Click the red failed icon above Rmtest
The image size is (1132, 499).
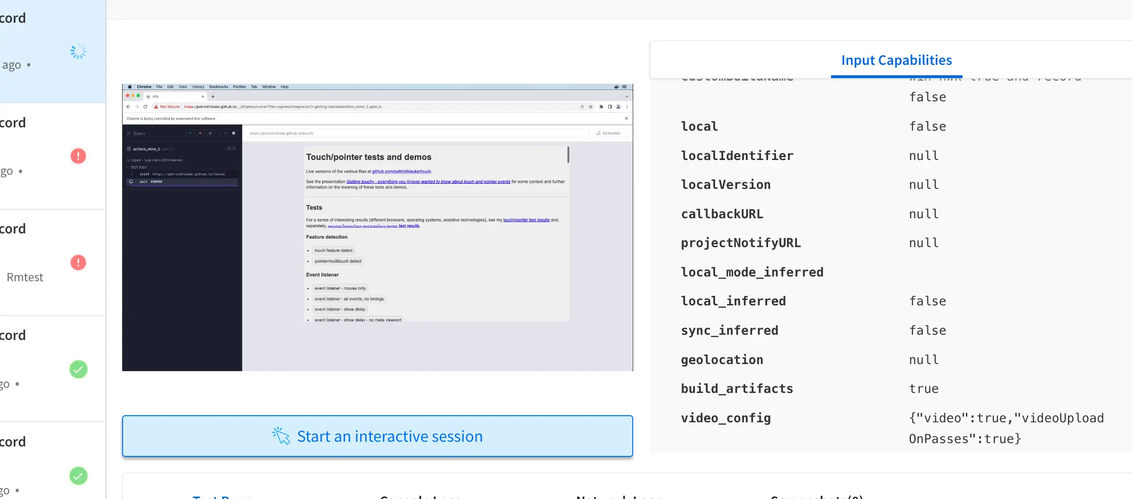tap(78, 262)
